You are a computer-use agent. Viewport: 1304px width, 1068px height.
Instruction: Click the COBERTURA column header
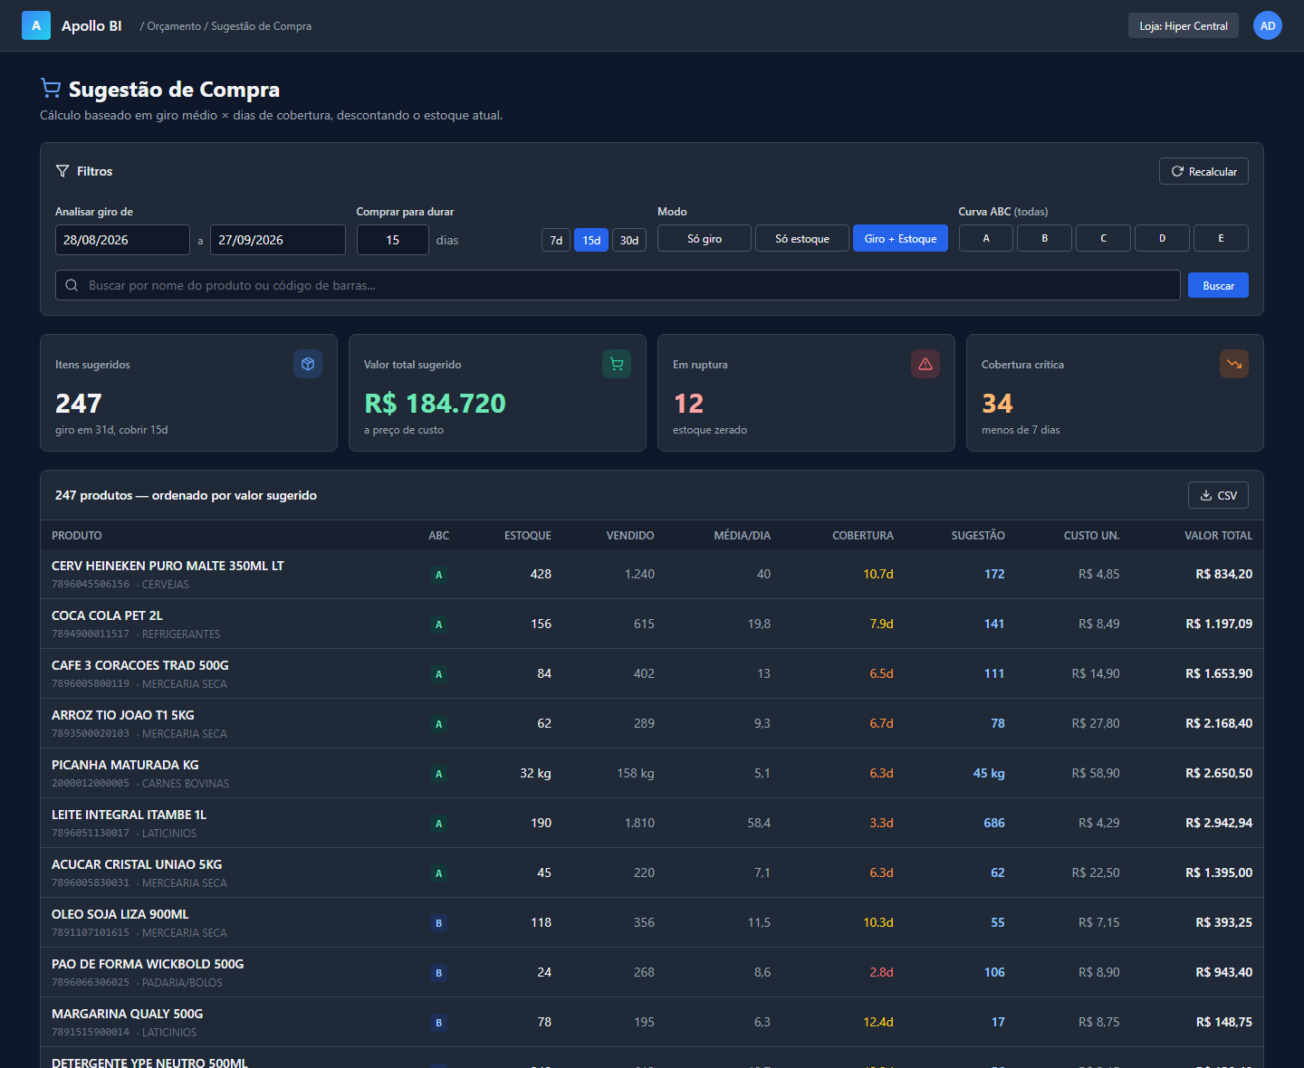(863, 535)
